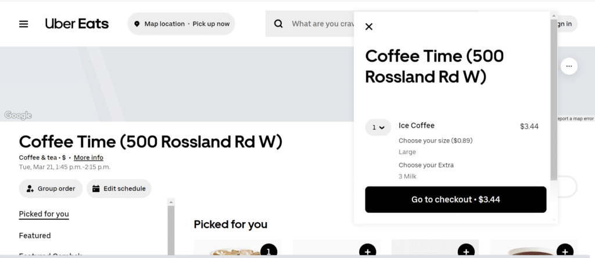
Task: Click 'Choose your Extra' text
Action: (x=426, y=165)
